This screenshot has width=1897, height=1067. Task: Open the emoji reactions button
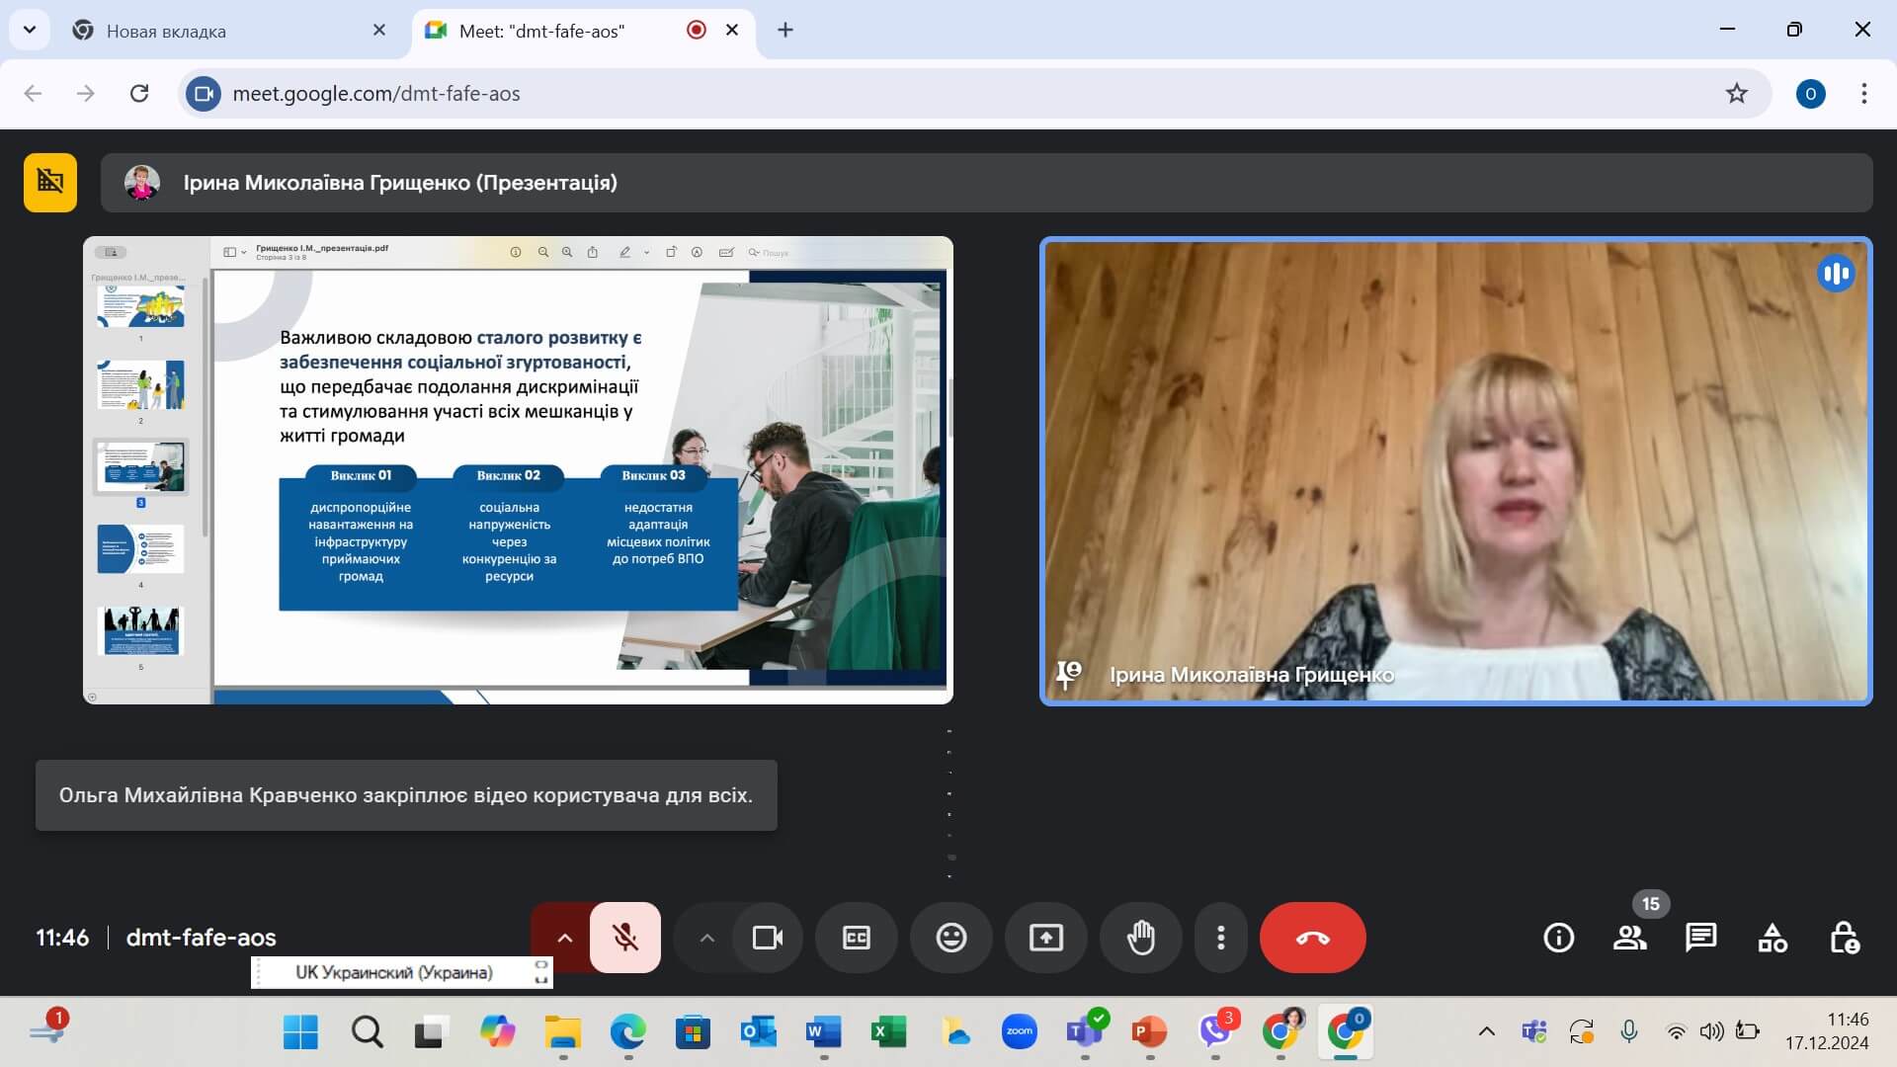pos(950,938)
